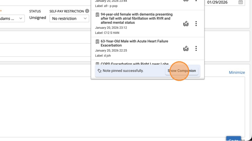This screenshot has height=141, width=252.
Task: Click the blue Go to button
Action: coord(233,139)
